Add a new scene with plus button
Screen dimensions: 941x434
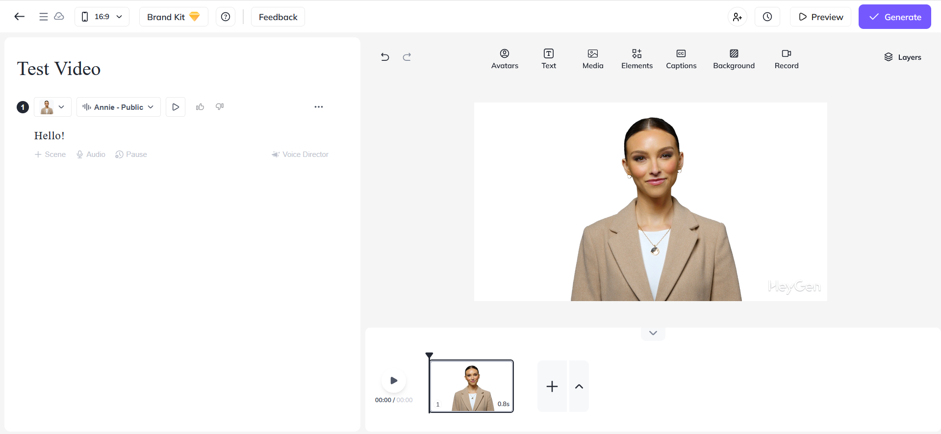552,386
